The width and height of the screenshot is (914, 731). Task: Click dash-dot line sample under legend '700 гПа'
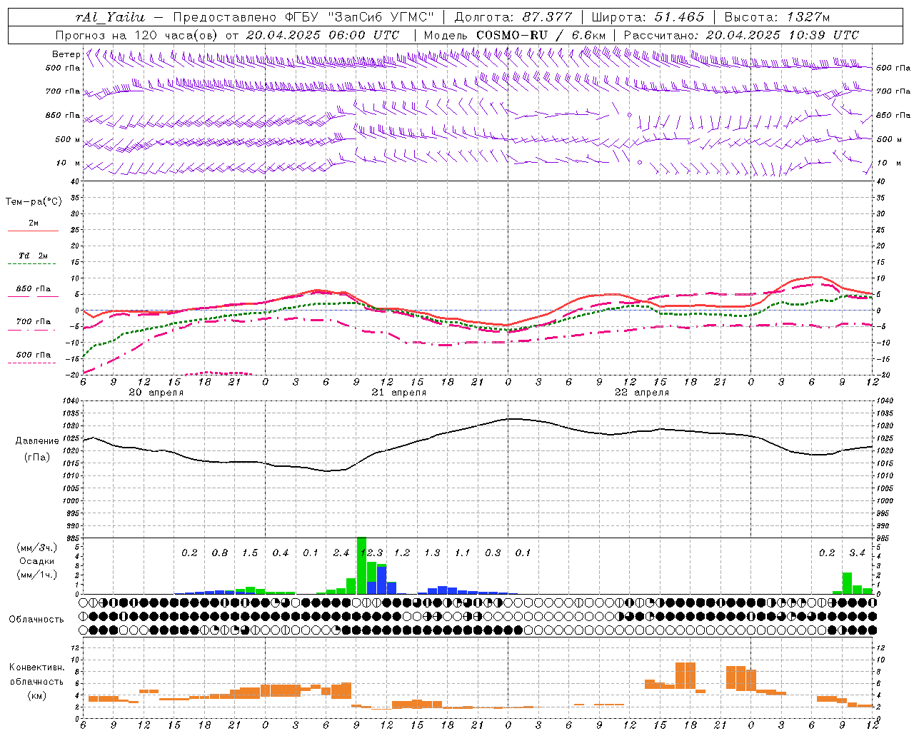point(32,331)
